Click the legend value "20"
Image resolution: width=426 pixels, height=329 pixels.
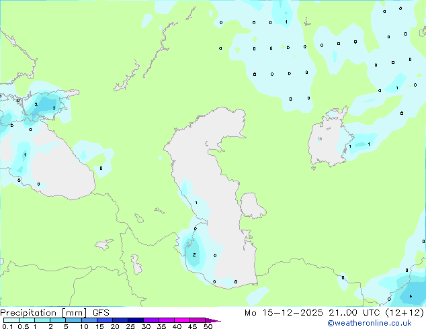[x=115, y=326]
